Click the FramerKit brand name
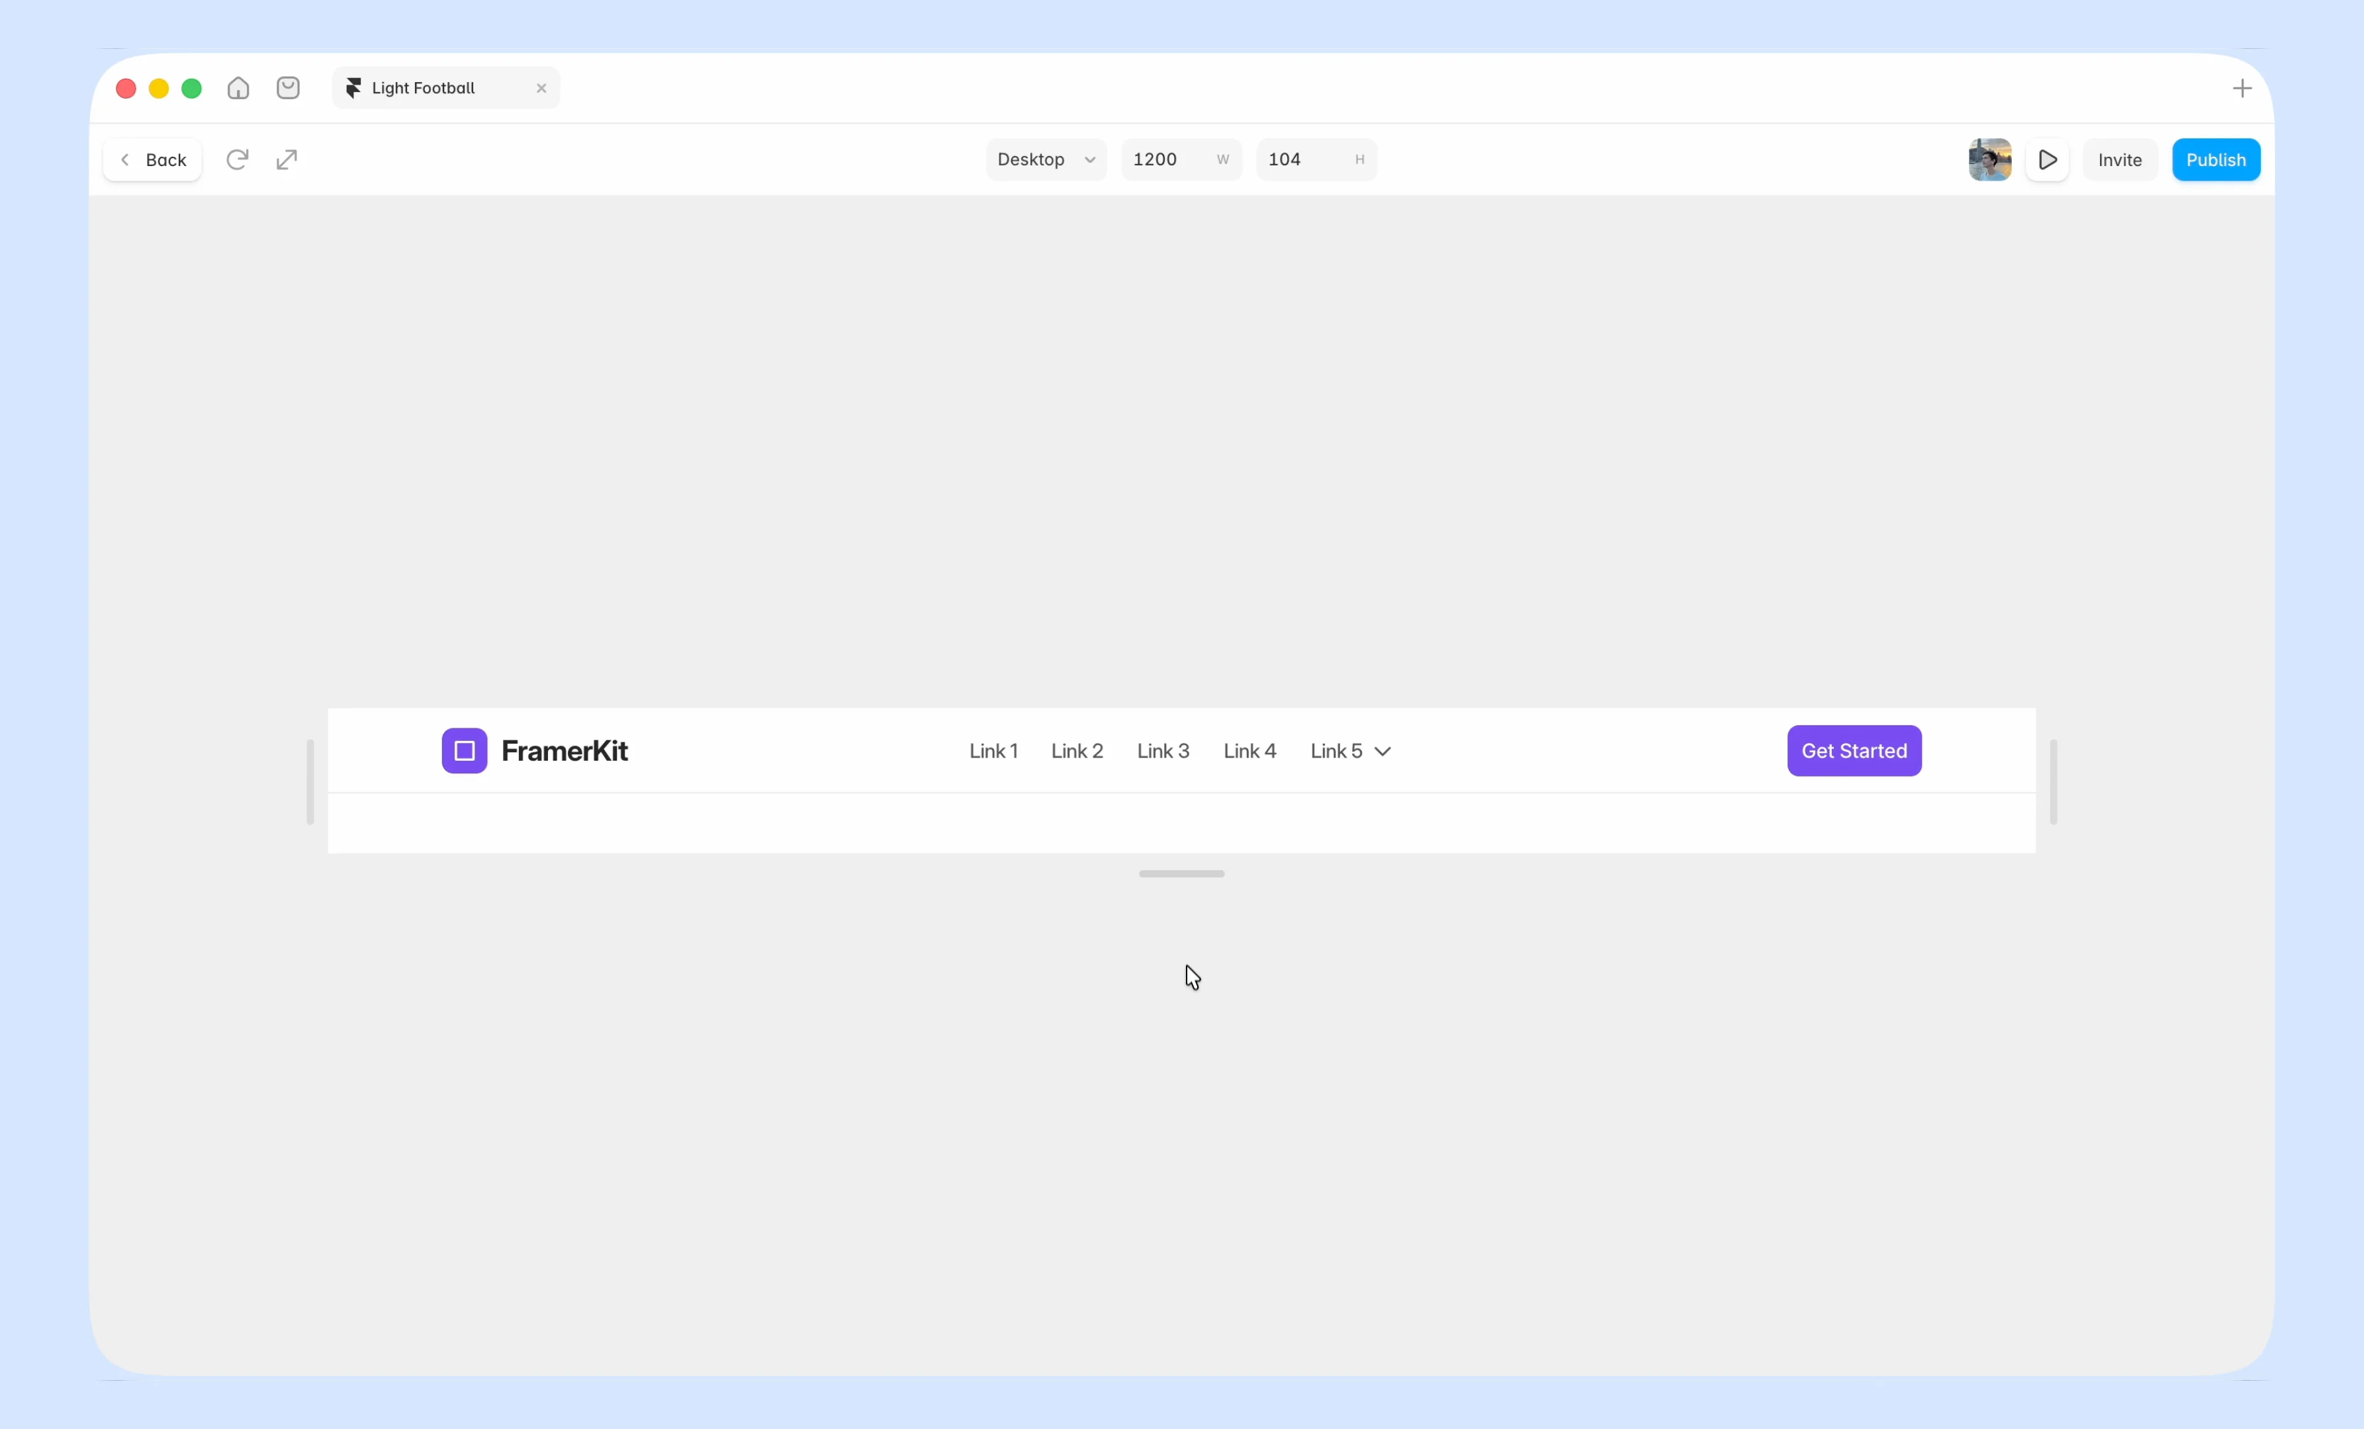Viewport: 2364px width, 1429px height. 564,751
